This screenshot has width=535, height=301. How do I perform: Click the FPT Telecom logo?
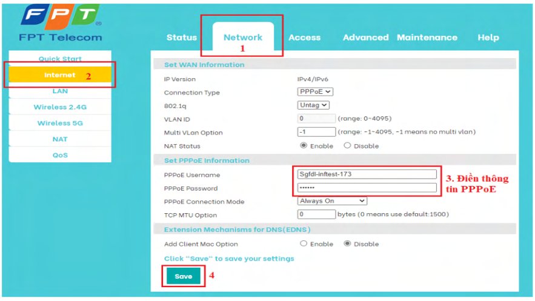61,23
